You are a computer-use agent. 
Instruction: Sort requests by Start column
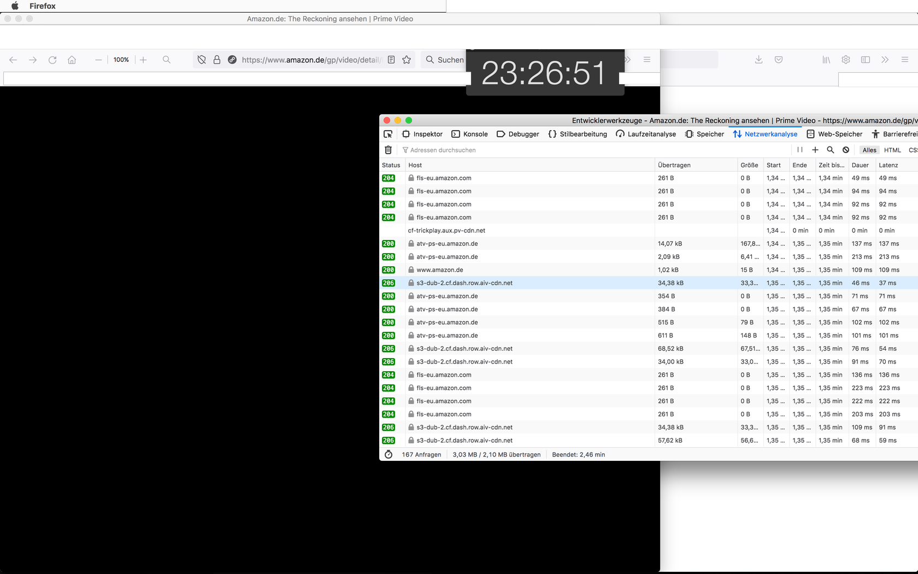click(x=776, y=165)
